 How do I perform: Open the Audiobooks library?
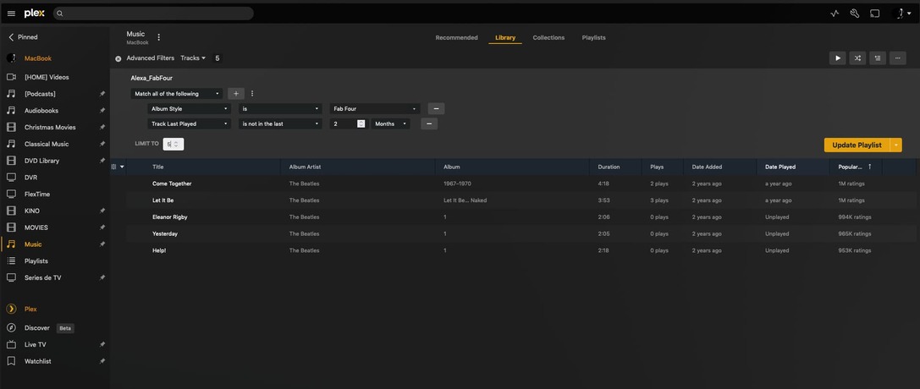point(41,111)
